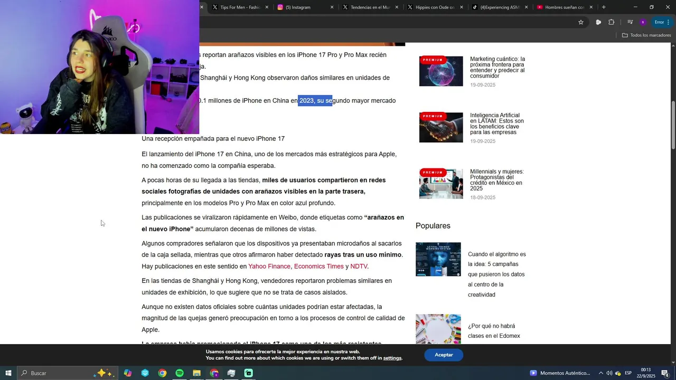
Task: Open clases en el Edomex article
Action: pos(494,331)
